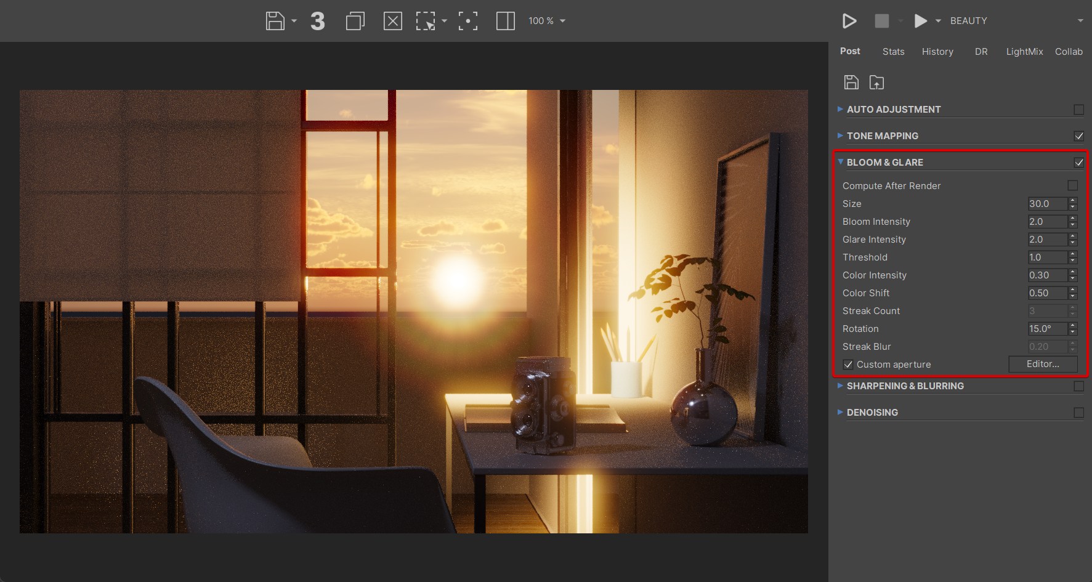This screenshot has width=1092, height=582.
Task: Click the copy to clipboard icon
Action: coord(355,21)
